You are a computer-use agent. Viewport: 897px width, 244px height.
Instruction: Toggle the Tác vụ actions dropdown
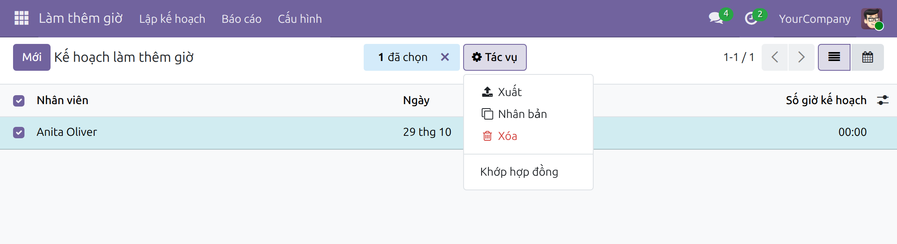495,57
